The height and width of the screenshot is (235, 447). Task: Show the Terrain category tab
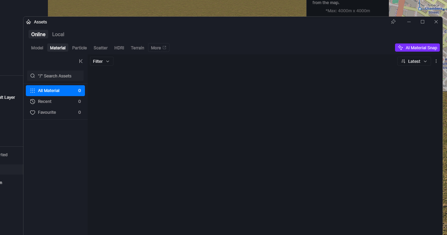pyautogui.click(x=137, y=48)
